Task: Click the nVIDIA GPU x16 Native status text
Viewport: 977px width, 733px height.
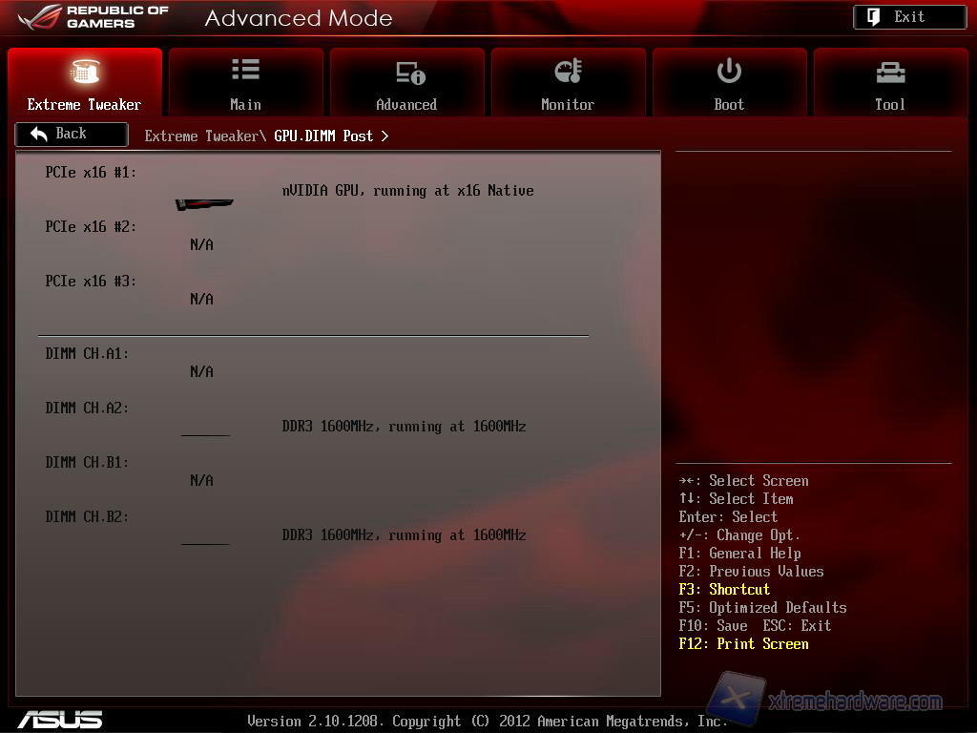Action: click(x=407, y=191)
